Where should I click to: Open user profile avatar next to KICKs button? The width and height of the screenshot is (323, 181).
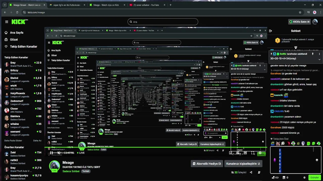click(315, 22)
